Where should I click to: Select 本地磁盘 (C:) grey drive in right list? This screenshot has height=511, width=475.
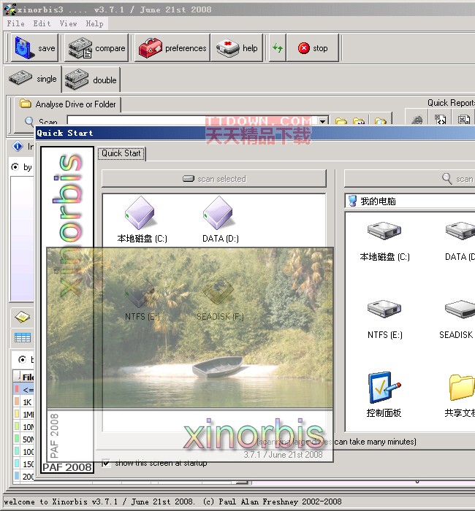pos(384,241)
